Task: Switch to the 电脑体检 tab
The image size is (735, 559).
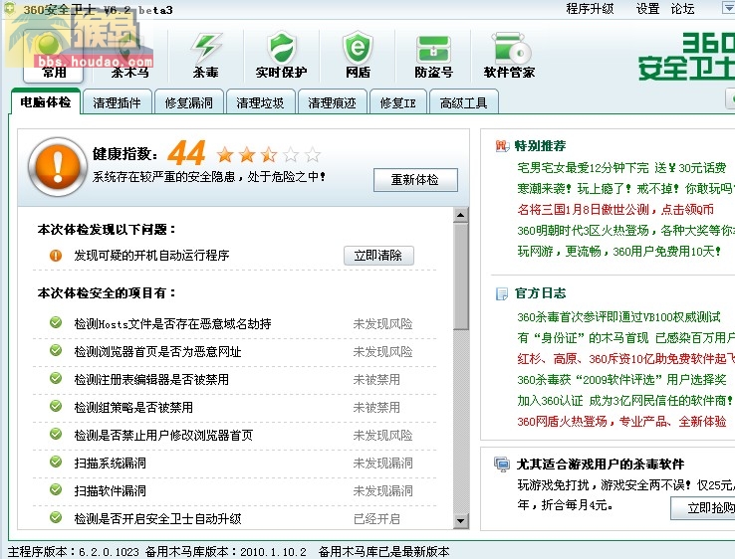Action: (46, 101)
